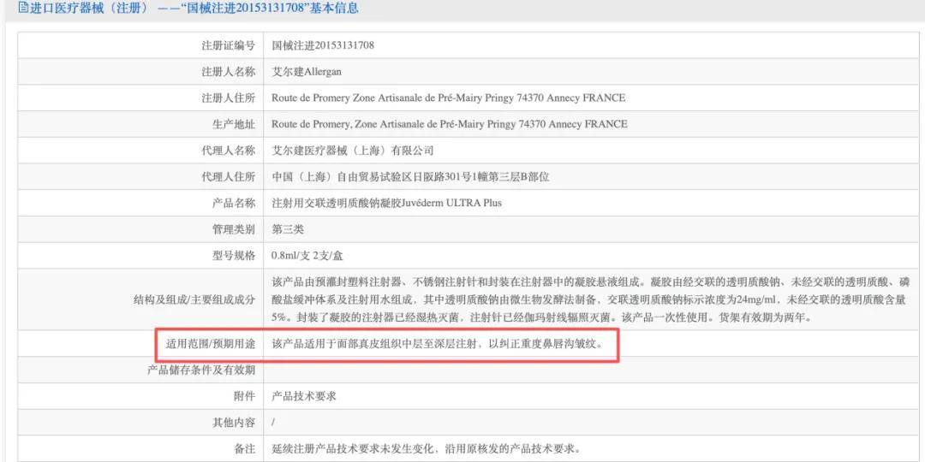Click the 注册人住所 address value
The height and width of the screenshot is (462, 925).
[x=448, y=98]
